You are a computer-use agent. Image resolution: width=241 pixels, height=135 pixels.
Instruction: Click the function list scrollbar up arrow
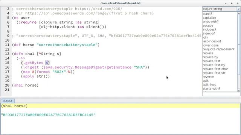pos(239,13)
